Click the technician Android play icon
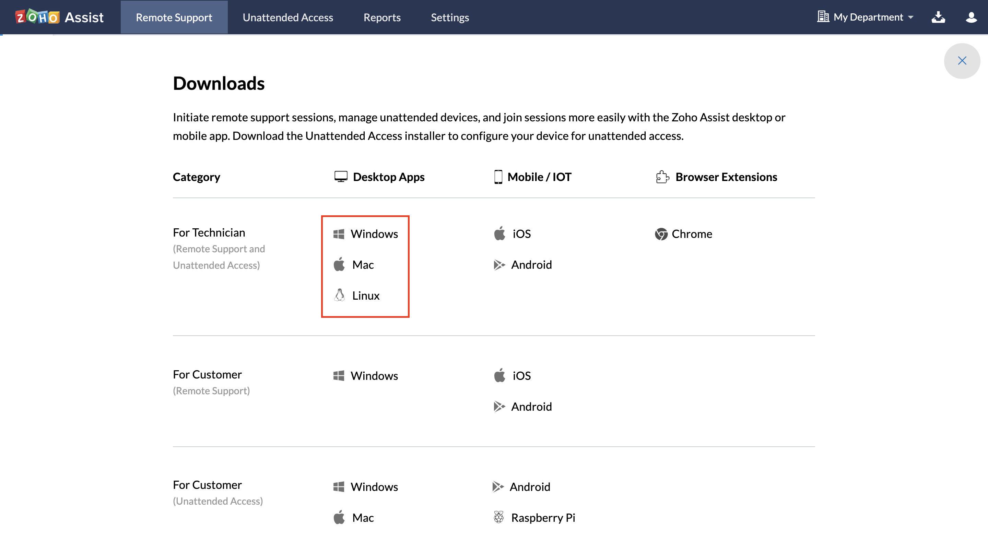Screen dimensions: 988x541 tap(499, 265)
